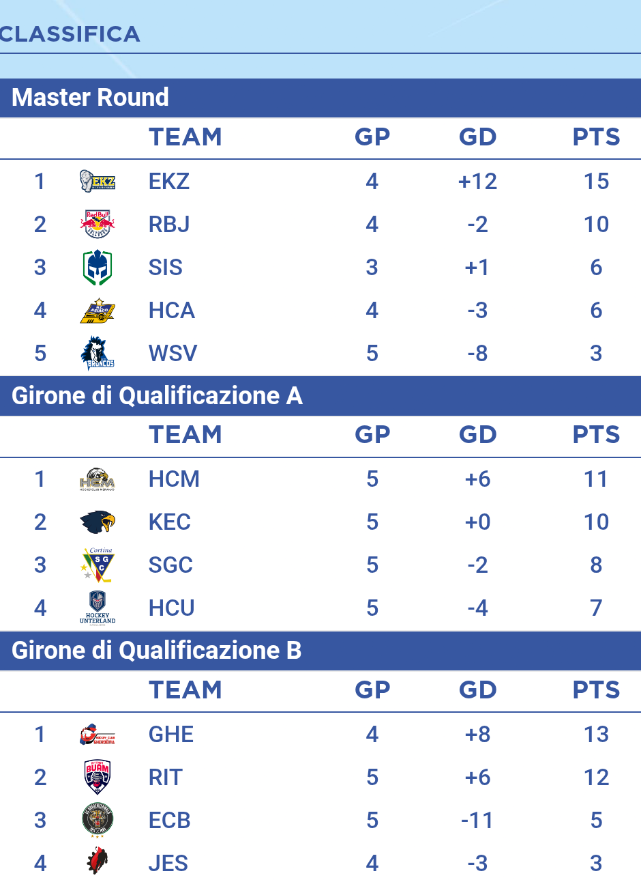Open the EKZ team name
This screenshot has width=641, height=880.
click(x=169, y=182)
